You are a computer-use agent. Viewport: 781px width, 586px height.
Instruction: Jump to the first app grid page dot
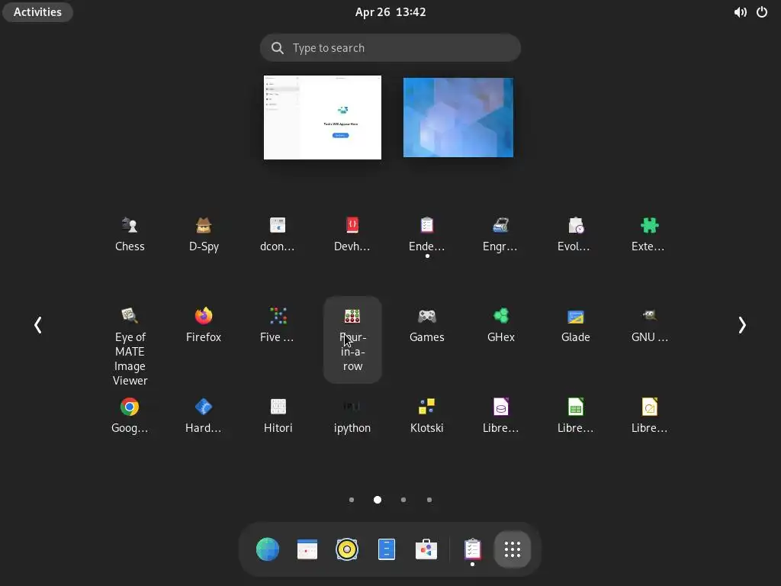(x=352, y=500)
